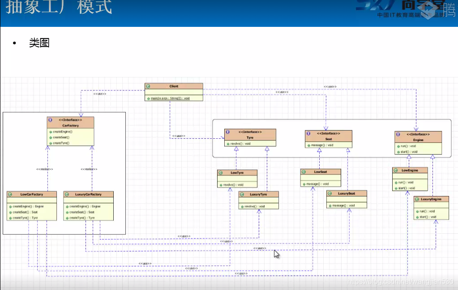
Task: Click the interface icon on Engine header
Action: pyautogui.click(x=398, y=134)
